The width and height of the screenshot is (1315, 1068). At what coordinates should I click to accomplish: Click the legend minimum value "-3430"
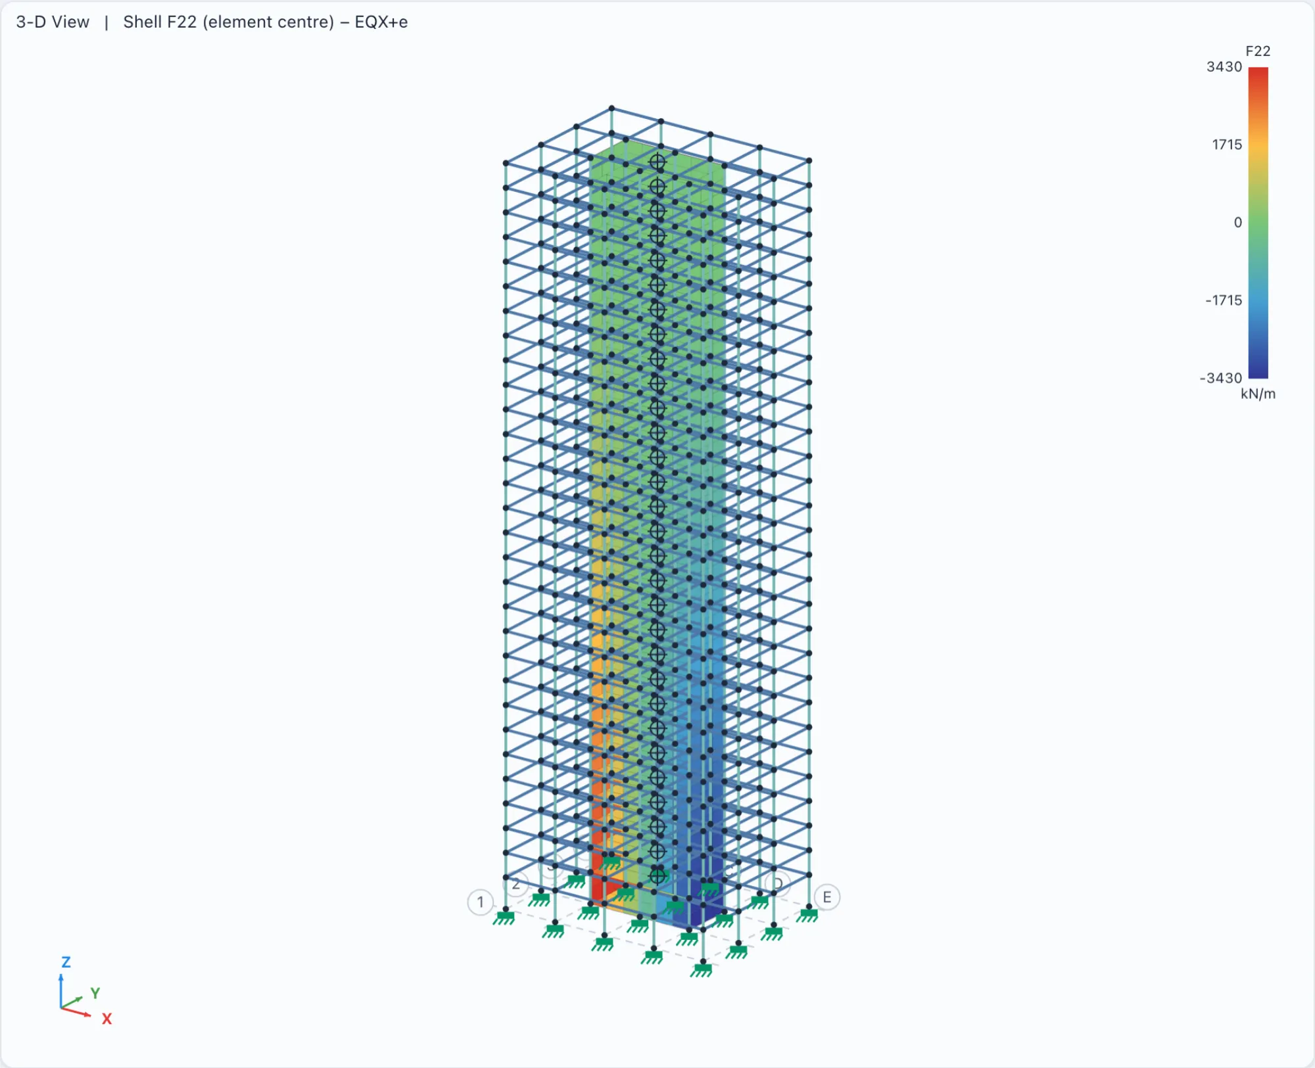point(1221,378)
